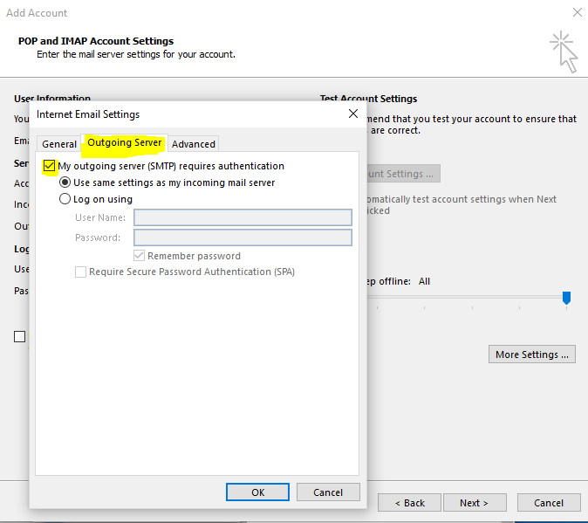588x523 pixels.
Task: Switch to the General tab
Action: click(x=59, y=144)
